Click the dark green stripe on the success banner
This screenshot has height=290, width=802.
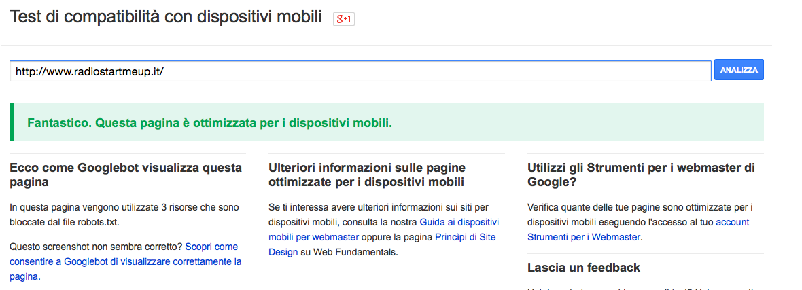[x=12, y=122]
